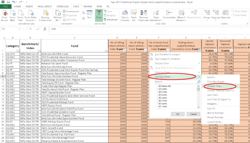Open filter dropdown for Upside Capture consistency
Image resolution: width=250 pixels, height=143 pixels.
click(x=215, y=50)
